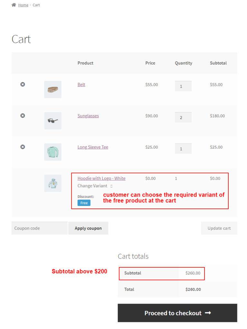Remove the Sunglasses item using its X icon
The width and height of the screenshot is (247, 329).
[x=23, y=115]
